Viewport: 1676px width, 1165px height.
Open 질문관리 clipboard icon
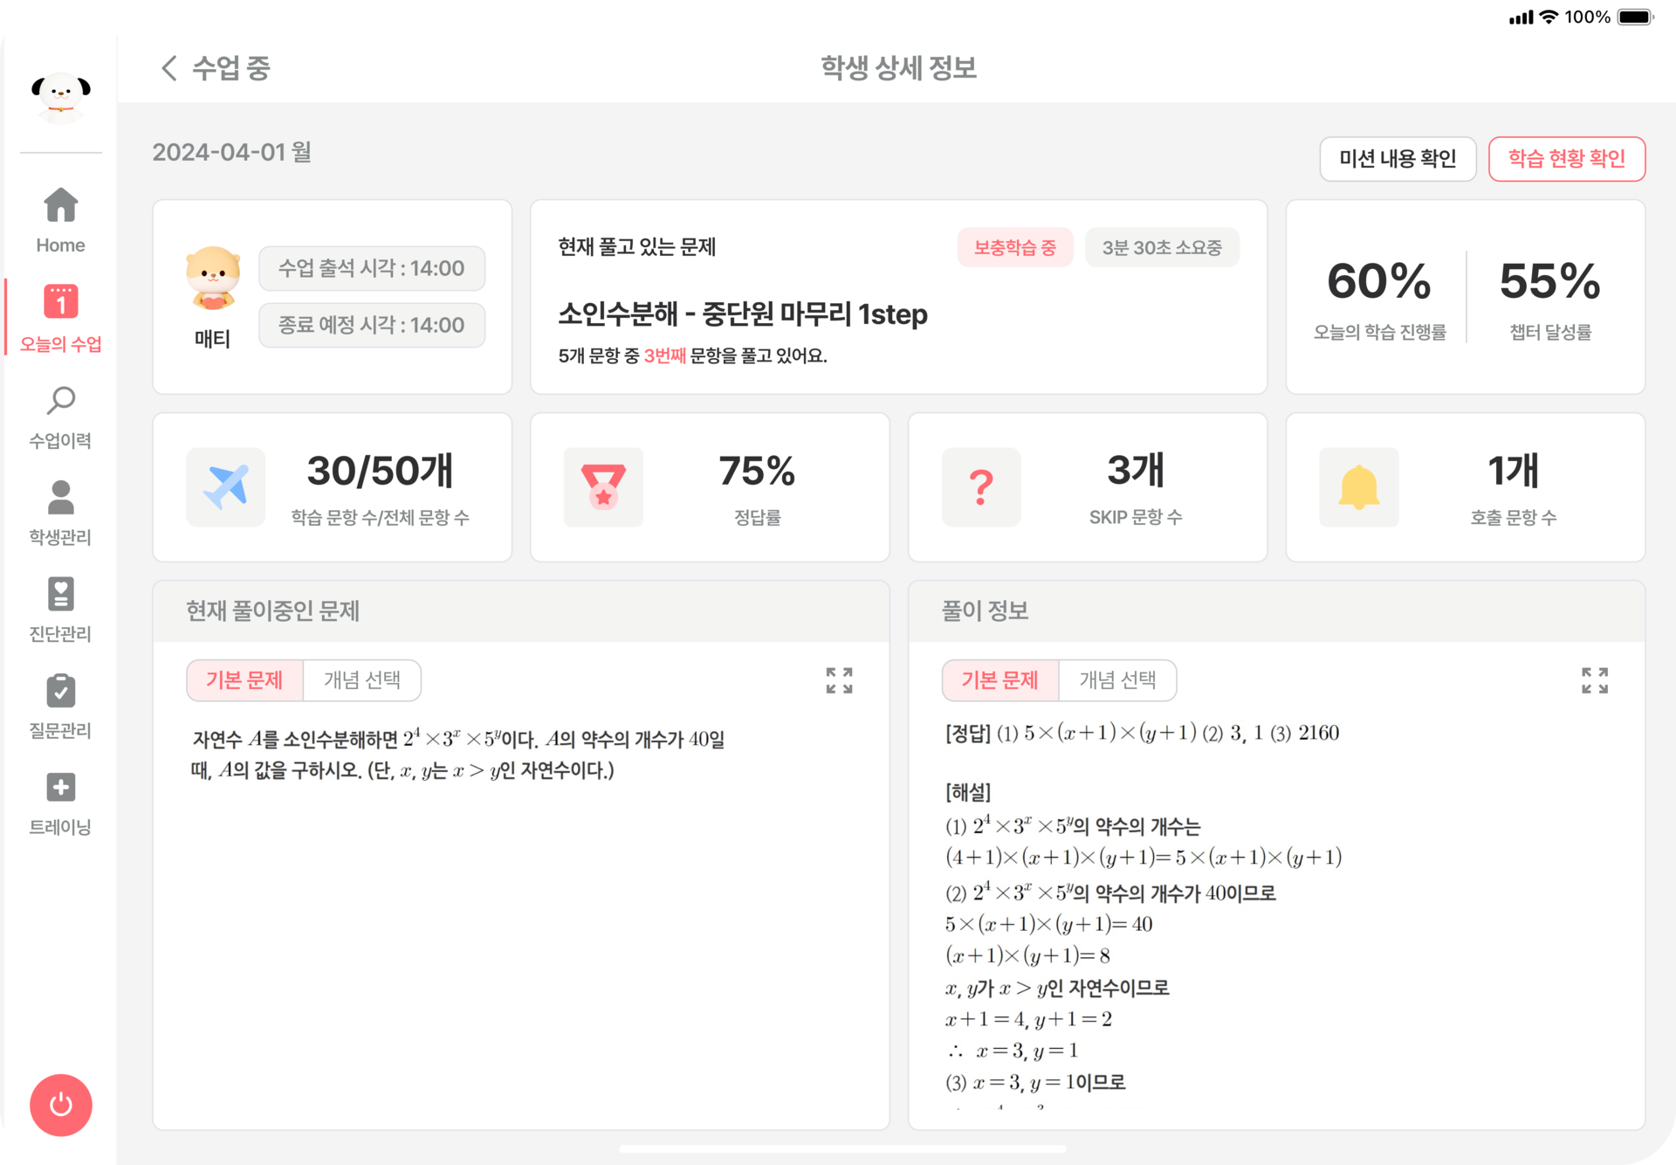(x=60, y=691)
